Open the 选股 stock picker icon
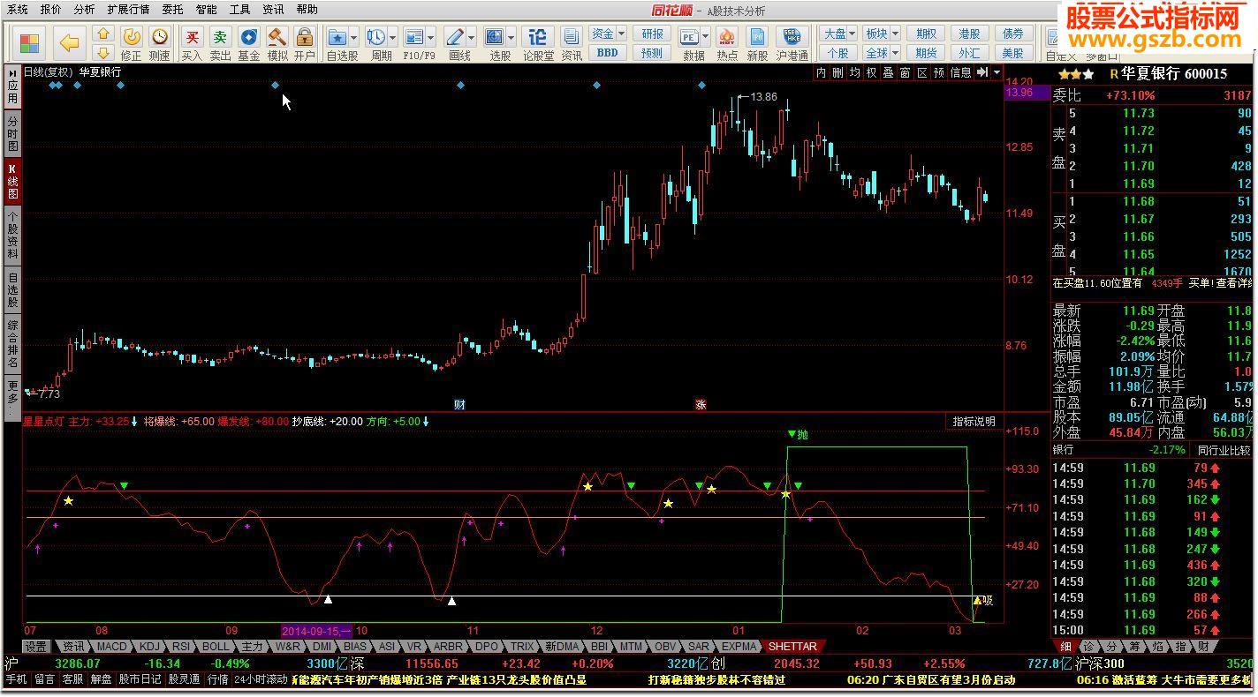This screenshot has height=697, width=1258. click(494, 37)
